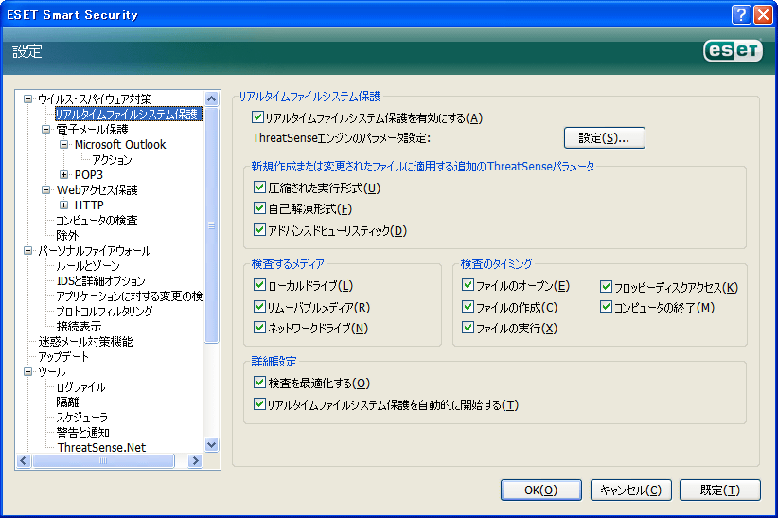
Task: Confirm with the OK(O) button
Action: [540, 491]
